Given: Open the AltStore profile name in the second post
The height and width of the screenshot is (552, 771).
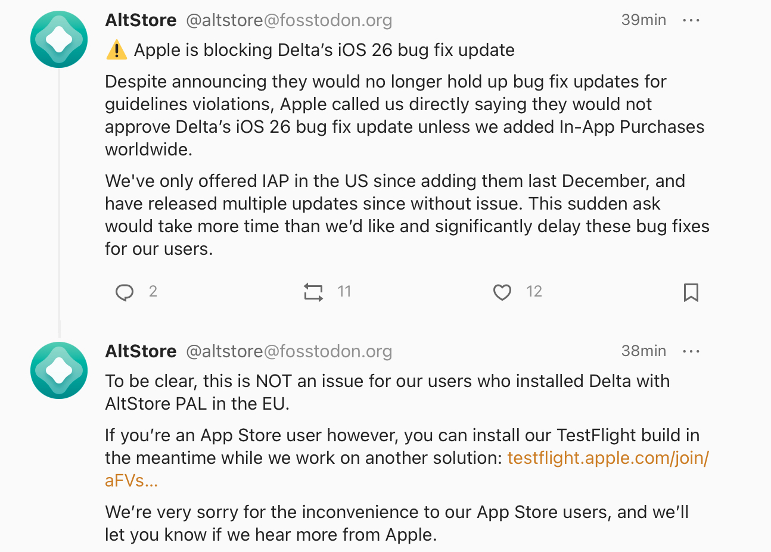Looking at the screenshot, I should (x=141, y=351).
